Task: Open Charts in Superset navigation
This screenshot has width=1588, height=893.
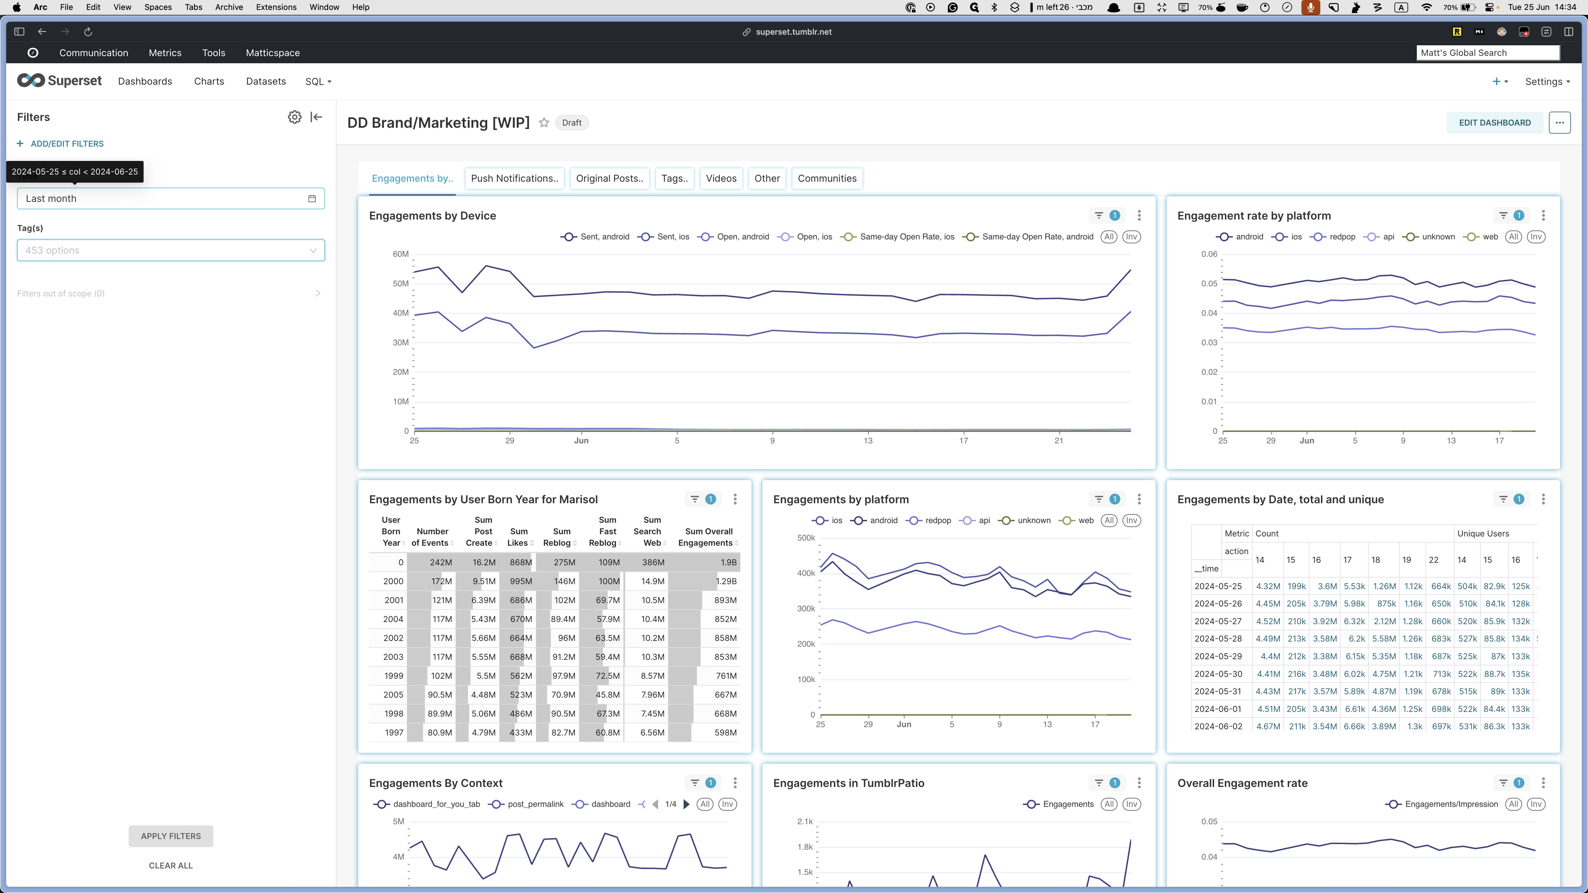Action: 209,81
